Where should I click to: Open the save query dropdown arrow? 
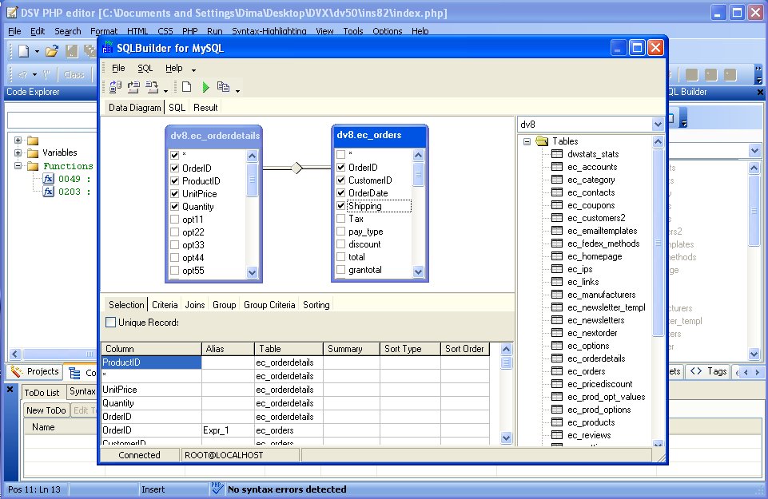(165, 91)
